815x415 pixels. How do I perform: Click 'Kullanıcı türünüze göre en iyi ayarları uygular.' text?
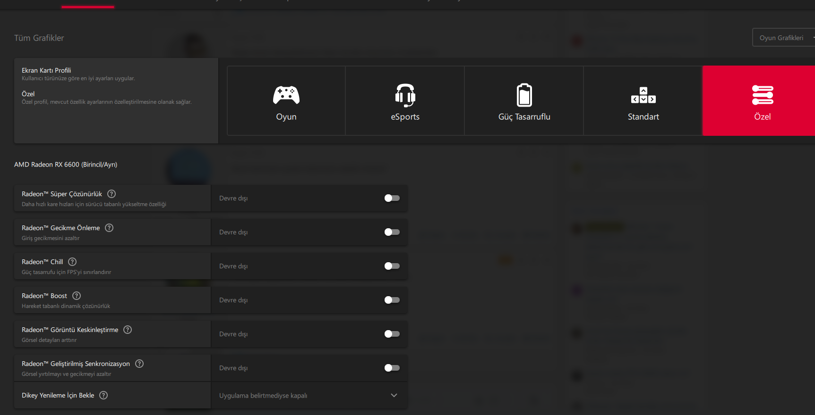pos(78,78)
